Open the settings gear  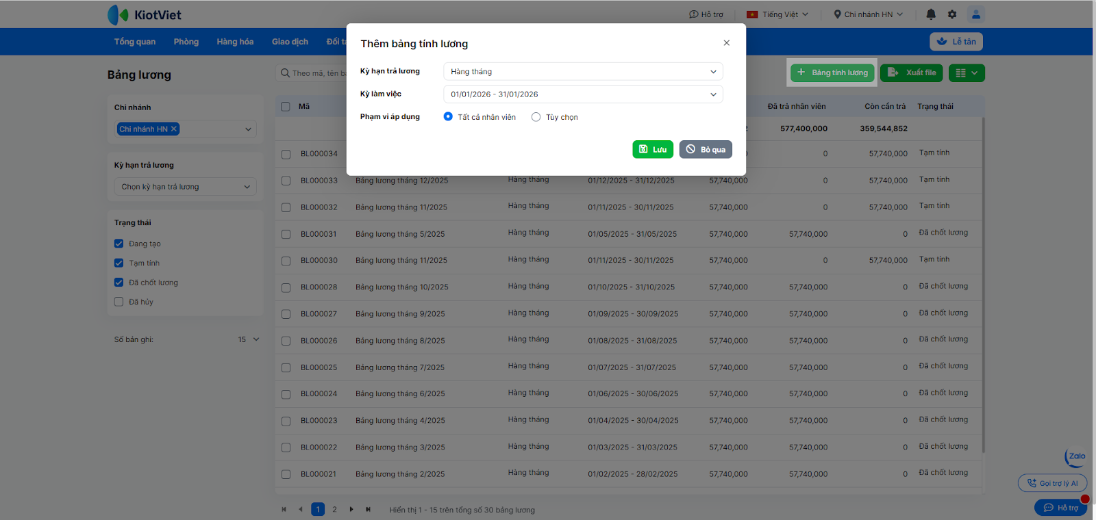point(952,14)
